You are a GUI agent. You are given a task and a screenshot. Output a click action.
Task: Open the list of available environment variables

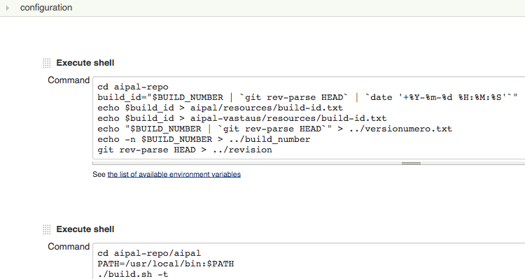coord(174,174)
